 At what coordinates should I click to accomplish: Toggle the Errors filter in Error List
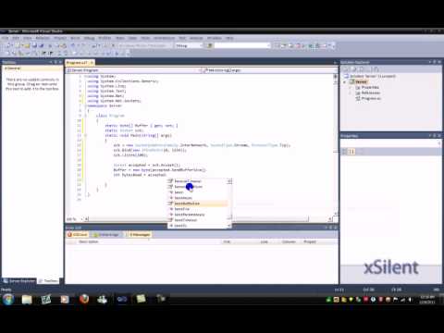(78, 235)
